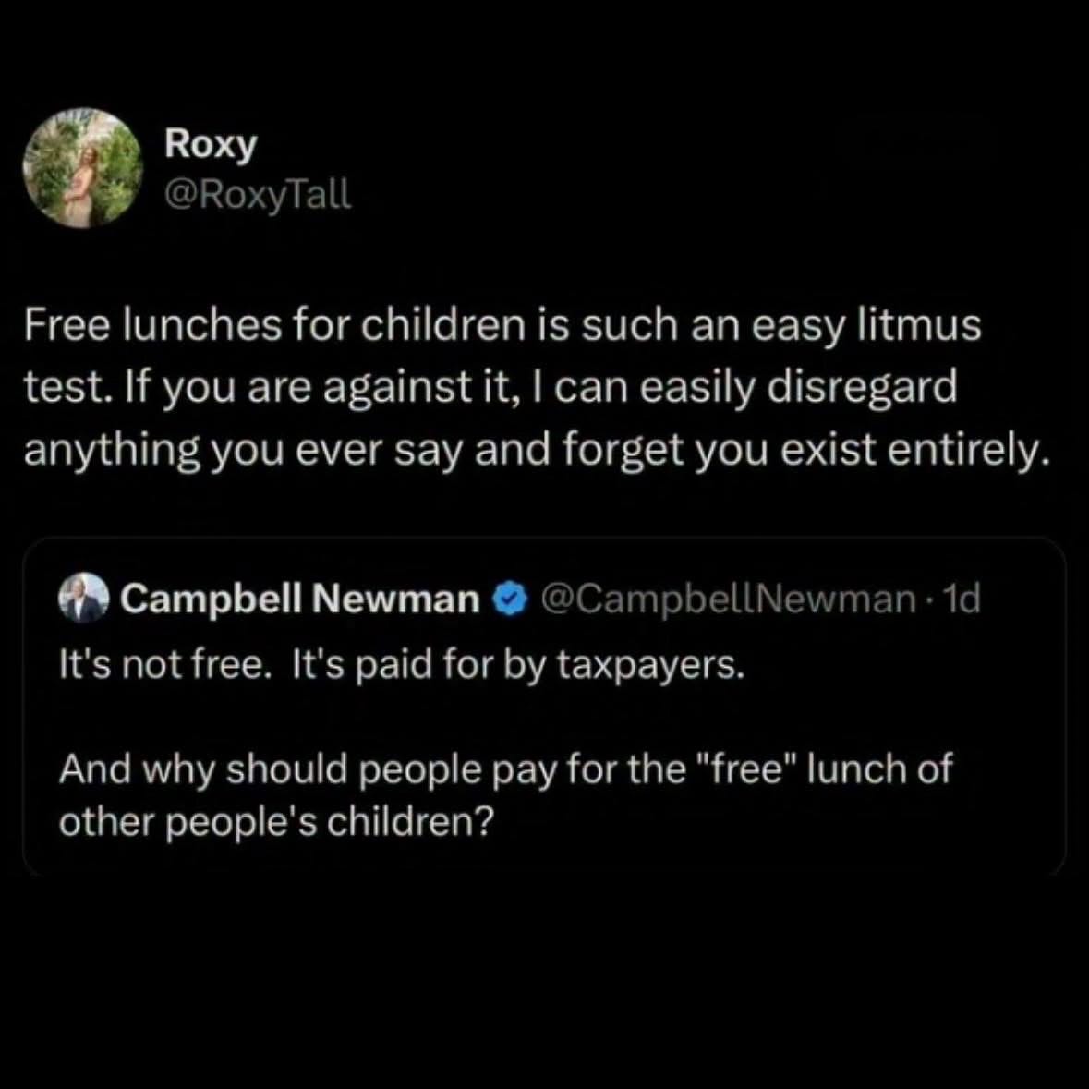Viewport: 1089px width, 1089px height.
Task: Click the line 'test. If you are against it'
Action: click(490, 388)
